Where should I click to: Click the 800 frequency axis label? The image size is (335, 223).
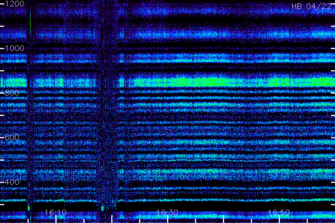click(12, 93)
